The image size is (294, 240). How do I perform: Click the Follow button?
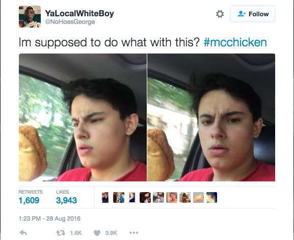(x=252, y=14)
